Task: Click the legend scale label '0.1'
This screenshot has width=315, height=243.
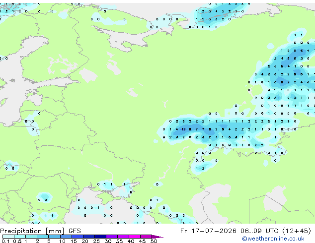Action: pyautogui.click(x=5, y=241)
